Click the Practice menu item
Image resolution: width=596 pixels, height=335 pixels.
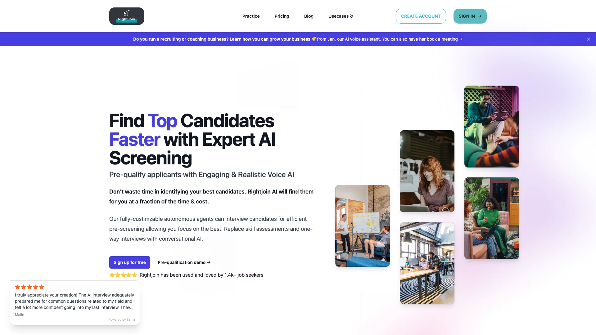251,16
